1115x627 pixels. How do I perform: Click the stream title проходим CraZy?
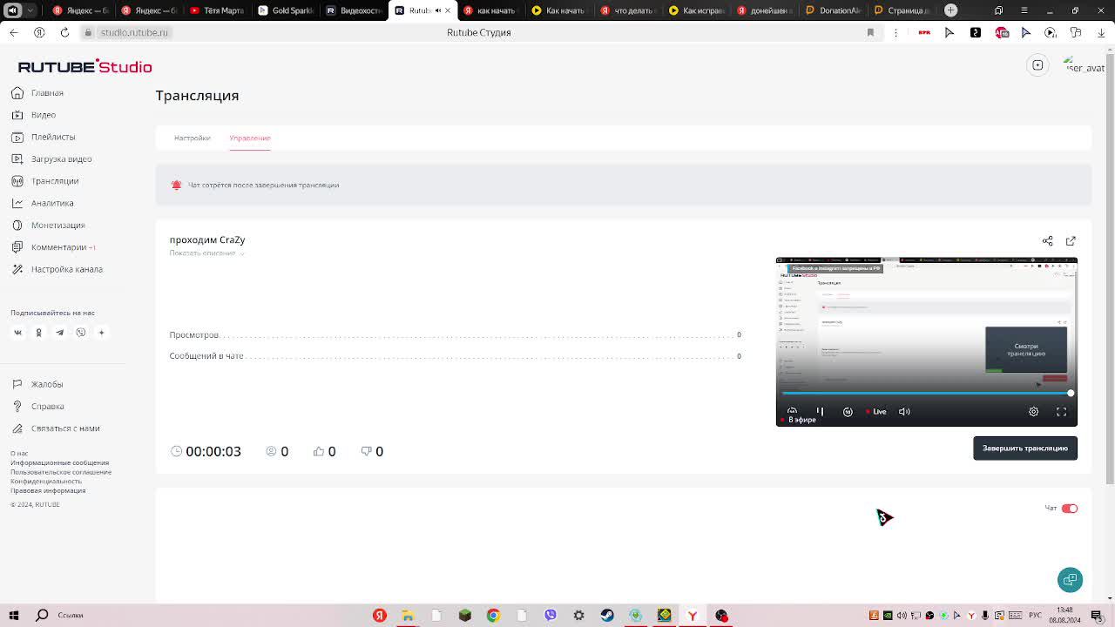pos(207,239)
